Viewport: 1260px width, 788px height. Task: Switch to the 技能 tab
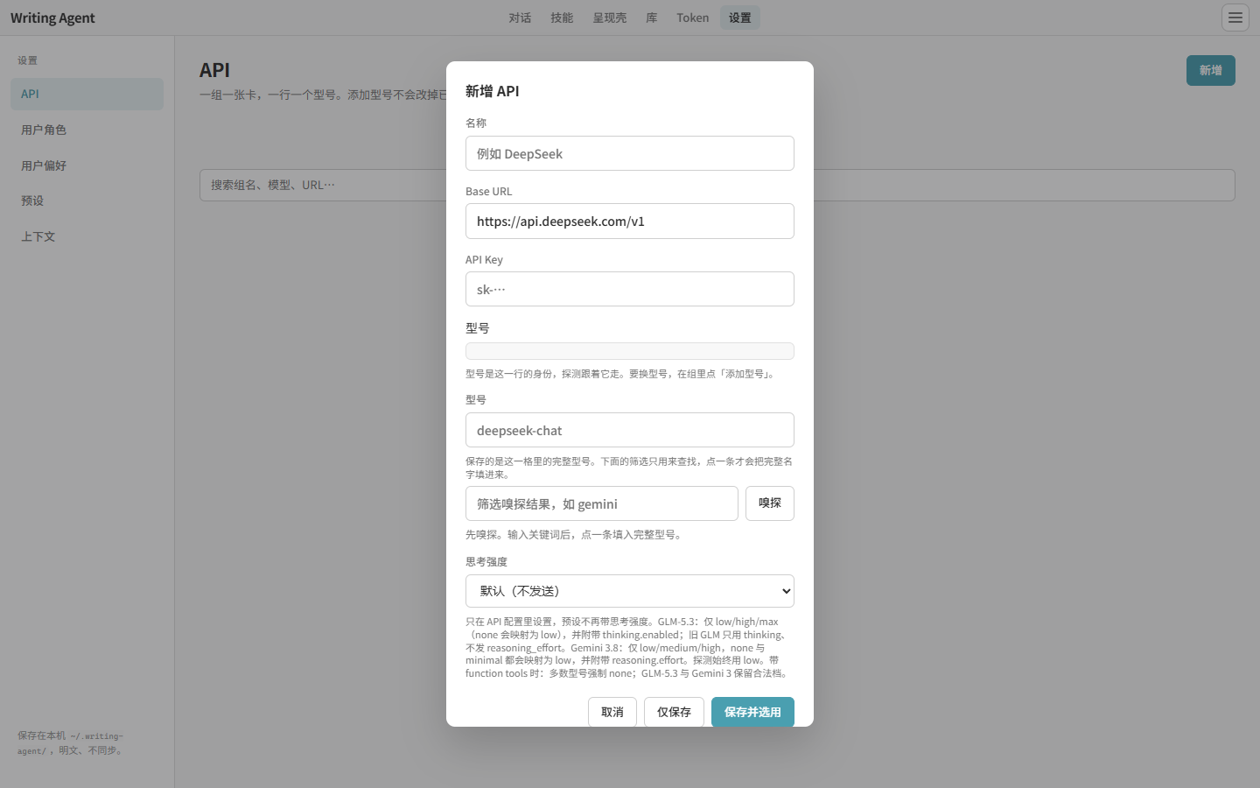562,18
